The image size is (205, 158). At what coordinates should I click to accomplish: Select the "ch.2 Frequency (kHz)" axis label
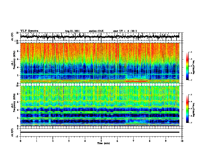click(x=14, y=103)
